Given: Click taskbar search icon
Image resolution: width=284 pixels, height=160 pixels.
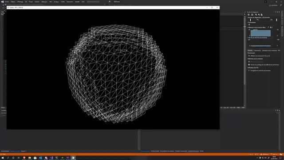Looking at the screenshot, I should pos(8,158).
